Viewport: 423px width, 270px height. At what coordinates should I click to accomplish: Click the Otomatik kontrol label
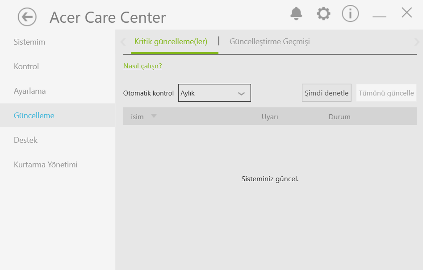pos(148,93)
